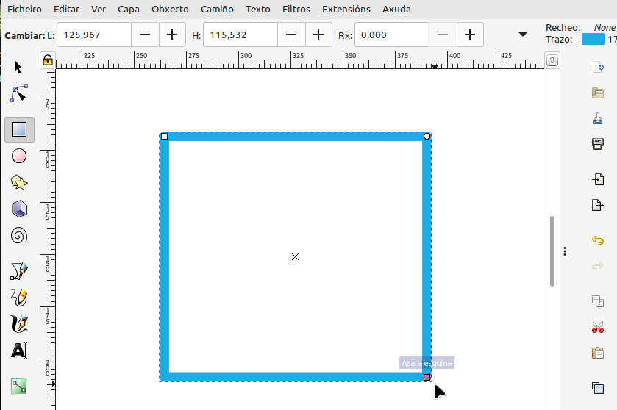
Task: Click the vertical canvas scrollbar
Action: [552, 251]
